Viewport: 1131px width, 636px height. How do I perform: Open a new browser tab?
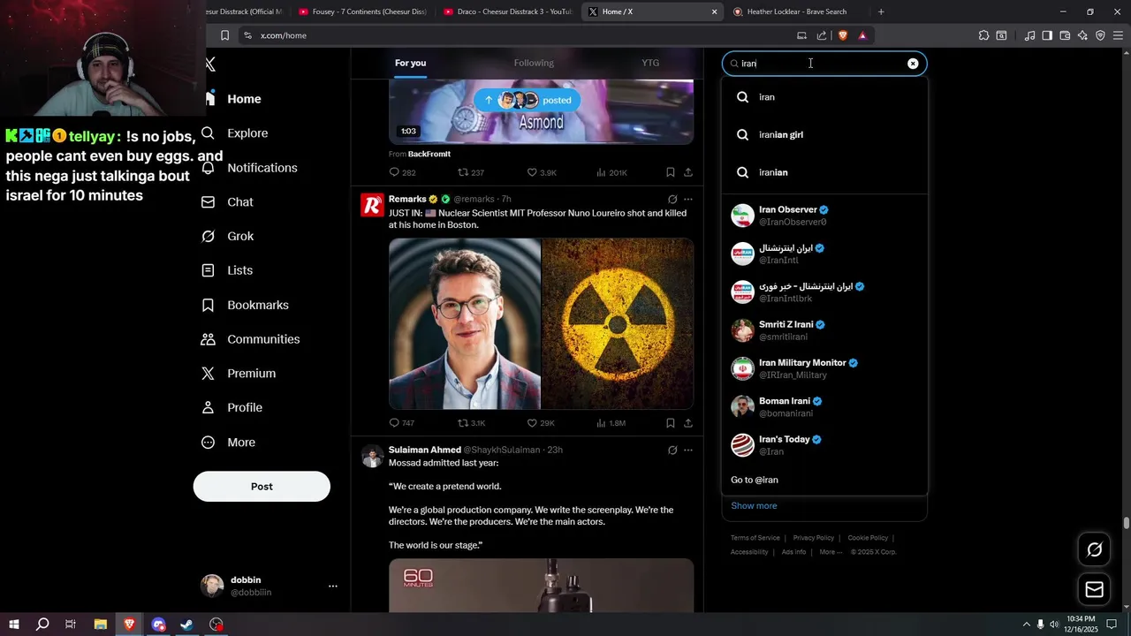click(x=881, y=11)
